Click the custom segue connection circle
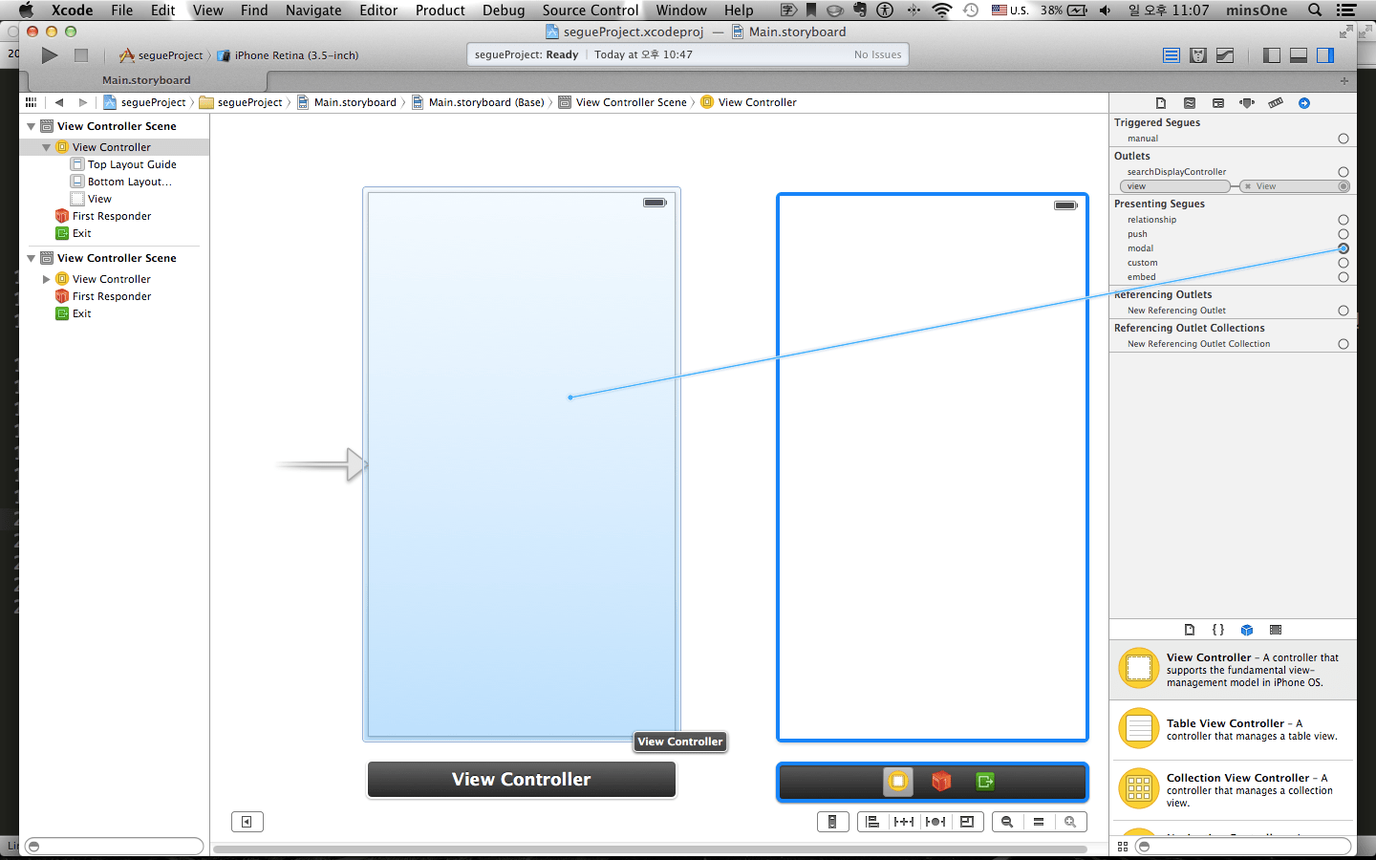Screen dimensions: 1376x860 click(1344, 263)
